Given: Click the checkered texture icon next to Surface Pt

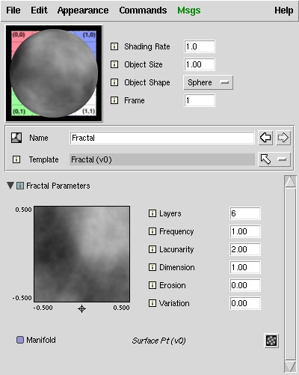Looking at the screenshot, I should pos(271,341).
